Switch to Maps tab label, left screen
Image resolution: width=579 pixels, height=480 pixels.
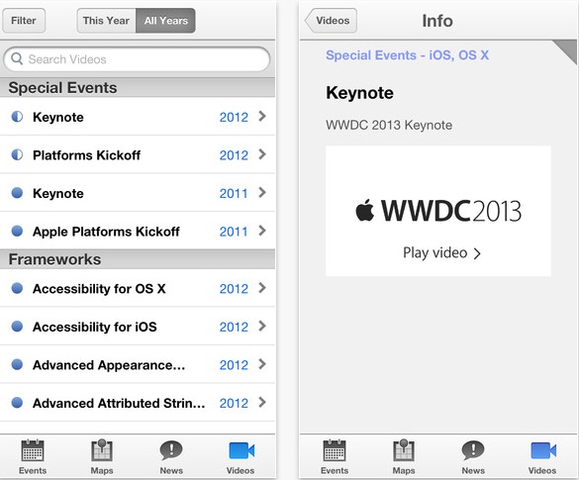point(102,471)
